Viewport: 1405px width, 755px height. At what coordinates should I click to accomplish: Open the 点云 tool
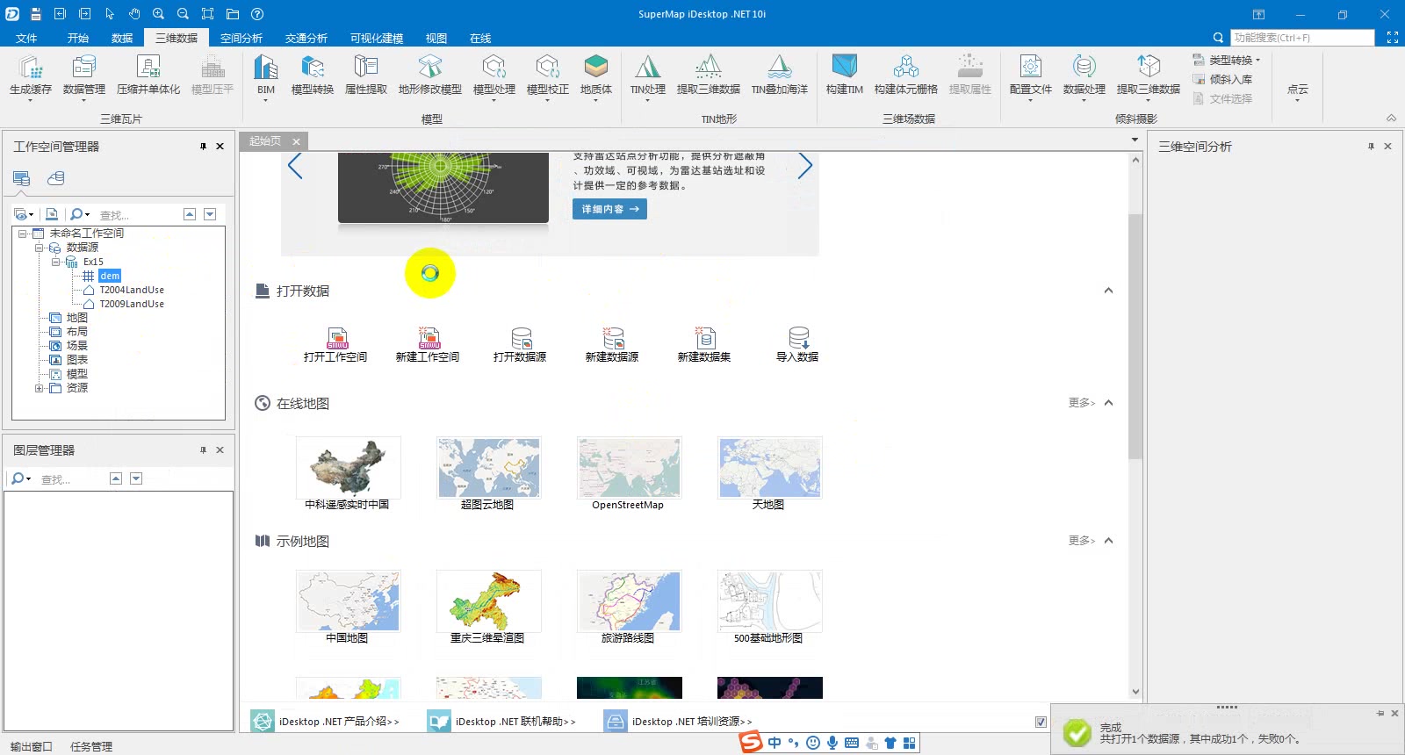tap(1298, 89)
